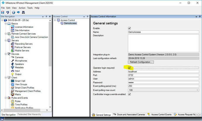
Task: Switch to Access Control Events tab
Action: click(159, 115)
